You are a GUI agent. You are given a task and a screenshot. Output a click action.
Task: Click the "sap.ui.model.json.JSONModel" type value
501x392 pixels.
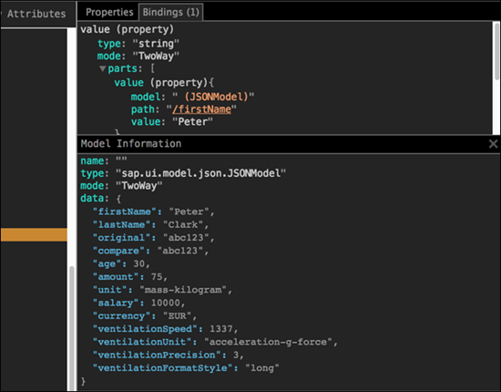pyautogui.click(x=200, y=173)
